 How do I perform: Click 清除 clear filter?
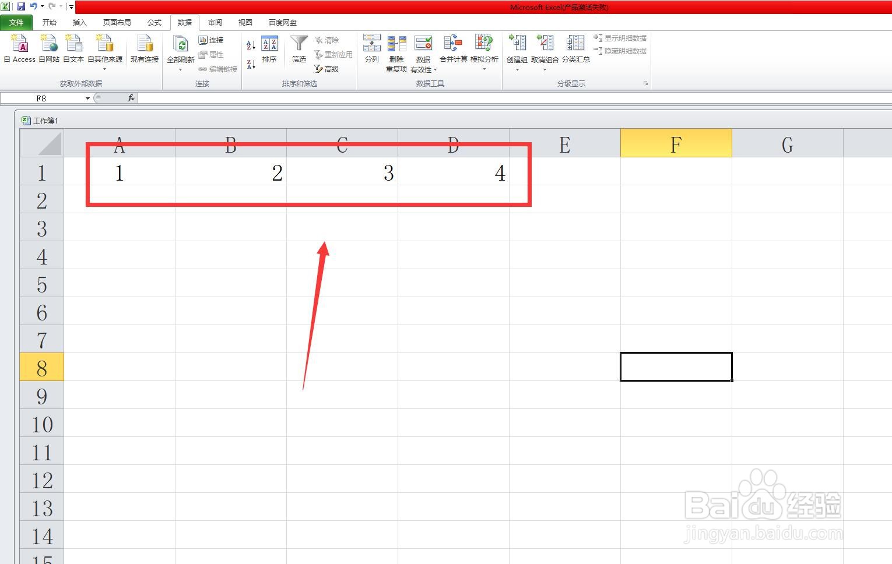[x=326, y=40]
